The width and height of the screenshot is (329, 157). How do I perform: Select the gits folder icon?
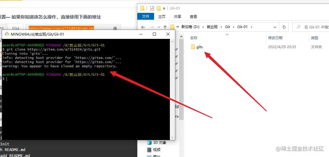(x=193, y=47)
